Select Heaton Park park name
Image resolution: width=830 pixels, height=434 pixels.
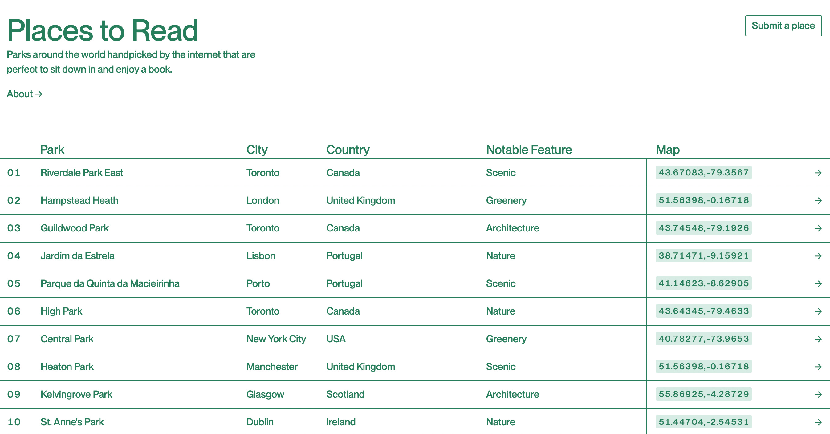click(x=67, y=367)
